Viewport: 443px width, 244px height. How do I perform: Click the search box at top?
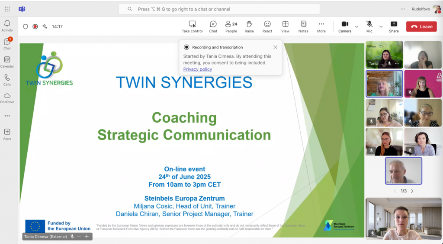(219, 9)
